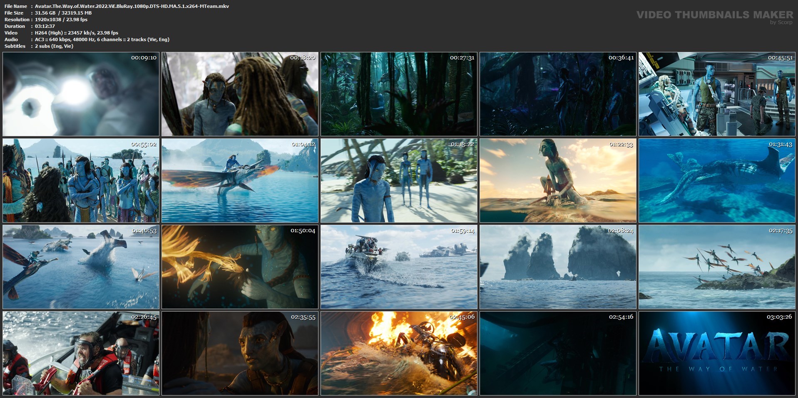
Task: Open the underwater whale thumbnail at 01:31:43
Action: point(717,181)
